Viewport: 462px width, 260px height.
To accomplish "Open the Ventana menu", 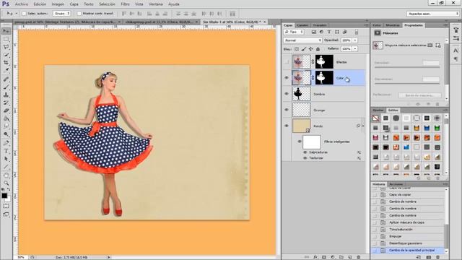I will [x=156, y=4].
